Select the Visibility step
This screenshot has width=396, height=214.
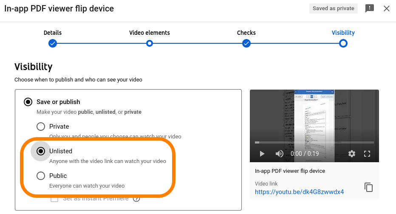point(343,43)
